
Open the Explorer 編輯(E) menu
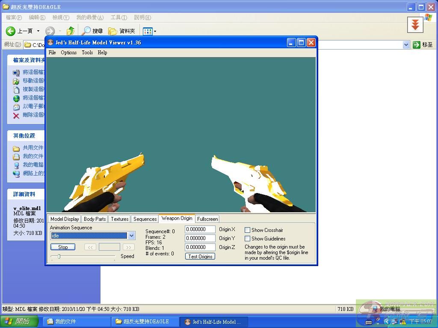point(37,18)
